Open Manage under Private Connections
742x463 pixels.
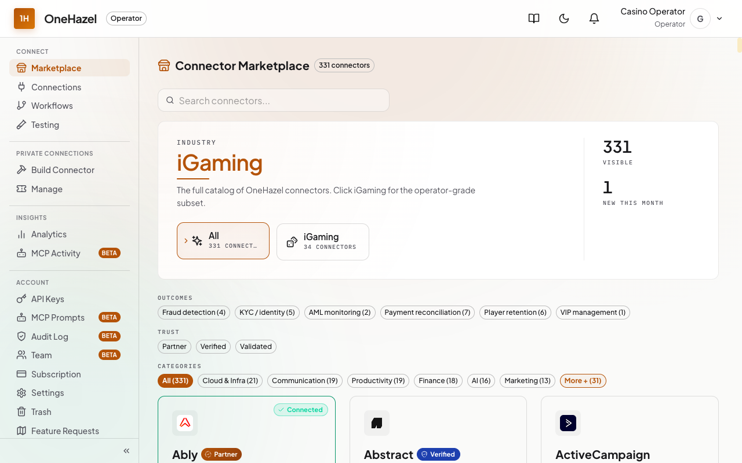point(70,189)
